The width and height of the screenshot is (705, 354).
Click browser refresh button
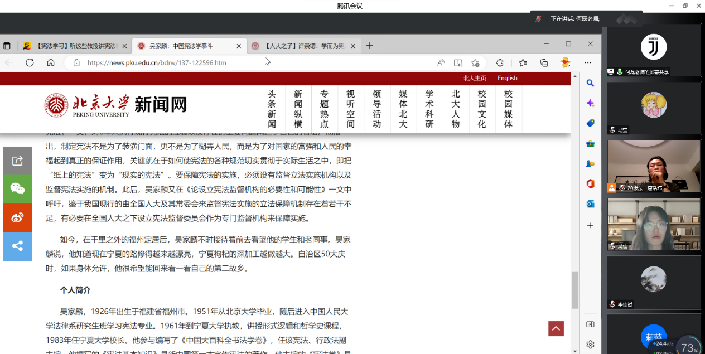pos(30,63)
